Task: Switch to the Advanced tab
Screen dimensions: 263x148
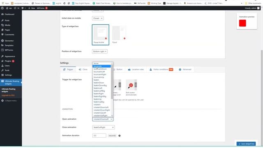Action: coord(185,69)
